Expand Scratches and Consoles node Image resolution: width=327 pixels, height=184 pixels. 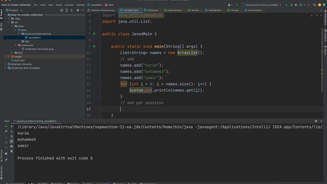click(6, 68)
